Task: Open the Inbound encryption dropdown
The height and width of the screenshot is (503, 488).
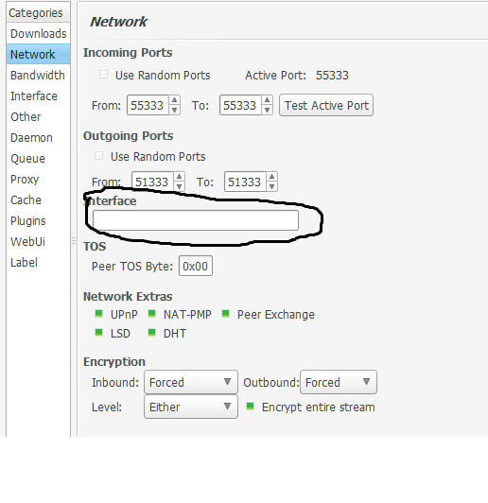Action: 191,382
